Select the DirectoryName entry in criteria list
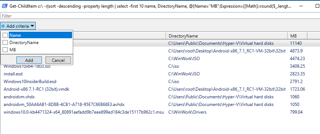This screenshot has height=134, width=320. (24, 43)
